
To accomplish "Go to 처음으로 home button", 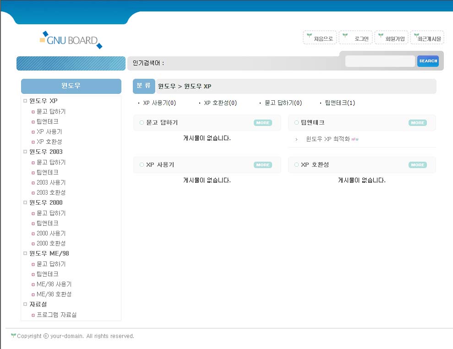I will tap(320, 38).
